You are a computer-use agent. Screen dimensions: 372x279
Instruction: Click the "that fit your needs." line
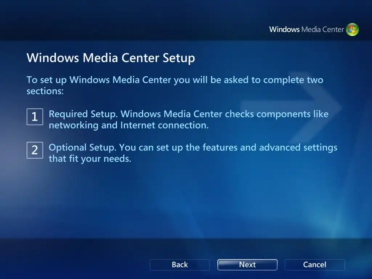(90, 159)
